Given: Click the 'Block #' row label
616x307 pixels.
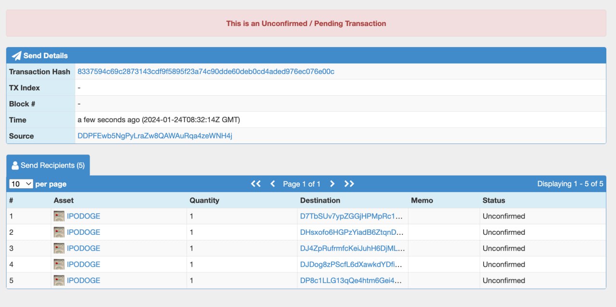Looking at the screenshot, I should 22,104.
